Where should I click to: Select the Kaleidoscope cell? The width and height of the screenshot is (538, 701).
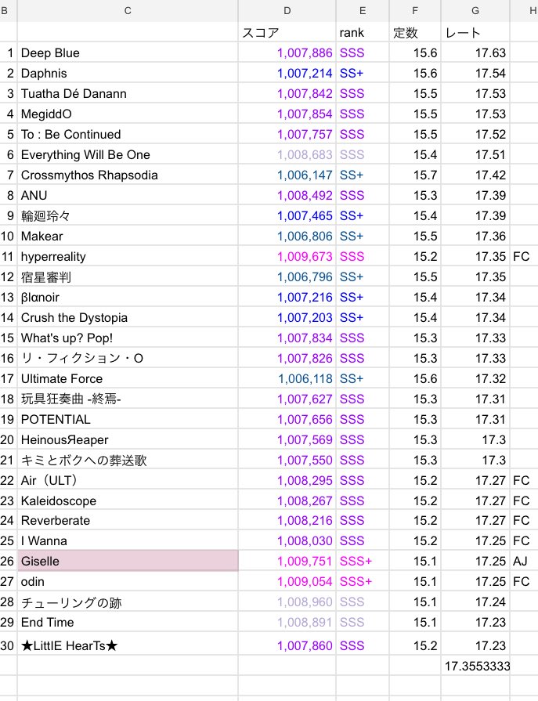128,500
